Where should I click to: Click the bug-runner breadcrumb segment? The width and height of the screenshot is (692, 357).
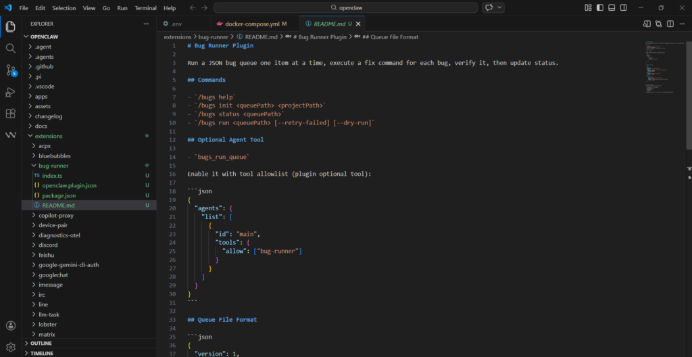pos(212,37)
